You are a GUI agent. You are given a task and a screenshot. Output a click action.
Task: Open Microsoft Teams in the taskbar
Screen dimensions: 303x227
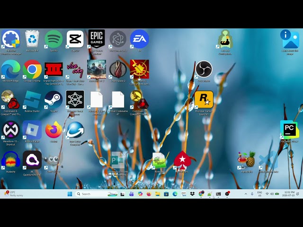coord(132,194)
